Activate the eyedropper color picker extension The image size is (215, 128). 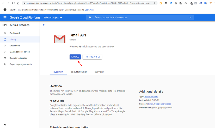[191, 3]
